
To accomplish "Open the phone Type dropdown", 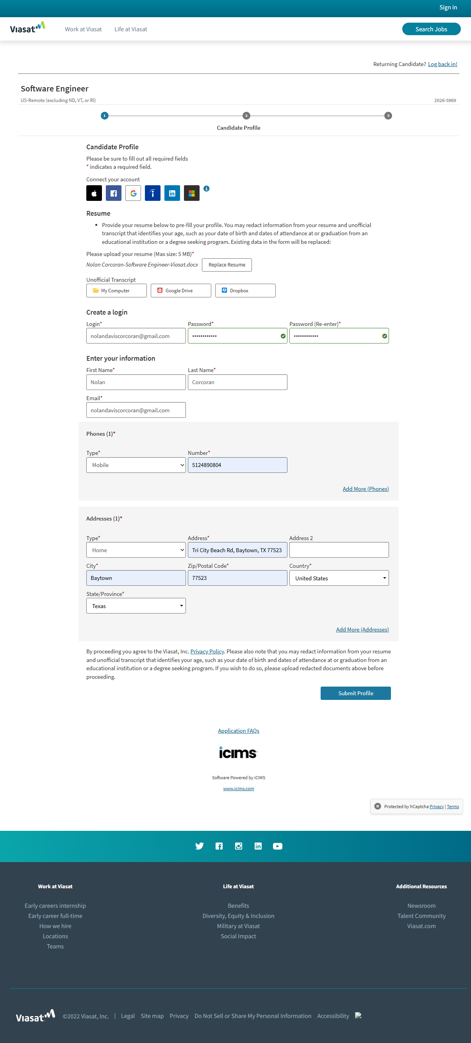I will [136, 465].
